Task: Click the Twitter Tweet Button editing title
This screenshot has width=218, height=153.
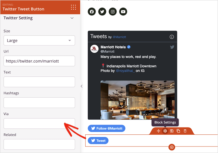Action: [x=23, y=9]
